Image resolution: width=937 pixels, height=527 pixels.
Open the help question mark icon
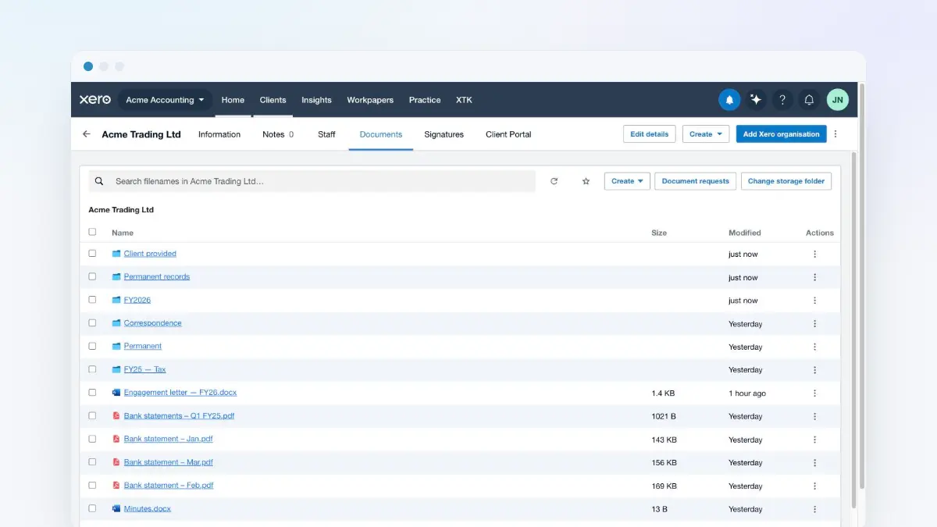coord(782,100)
